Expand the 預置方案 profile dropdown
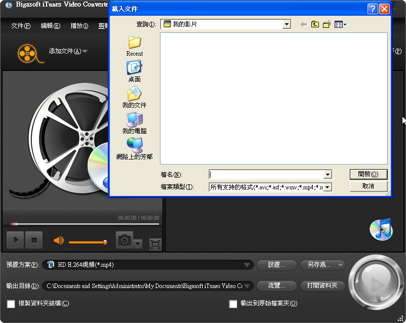 click(248, 265)
